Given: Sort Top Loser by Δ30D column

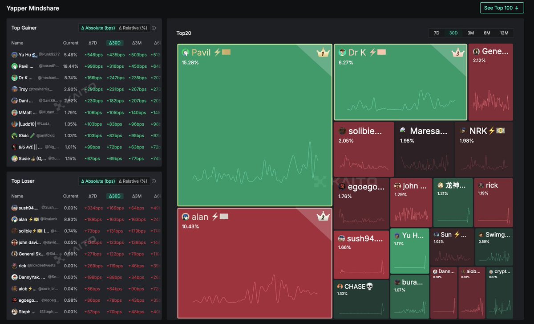Looking at the screenshot, I should click(115, 196).
